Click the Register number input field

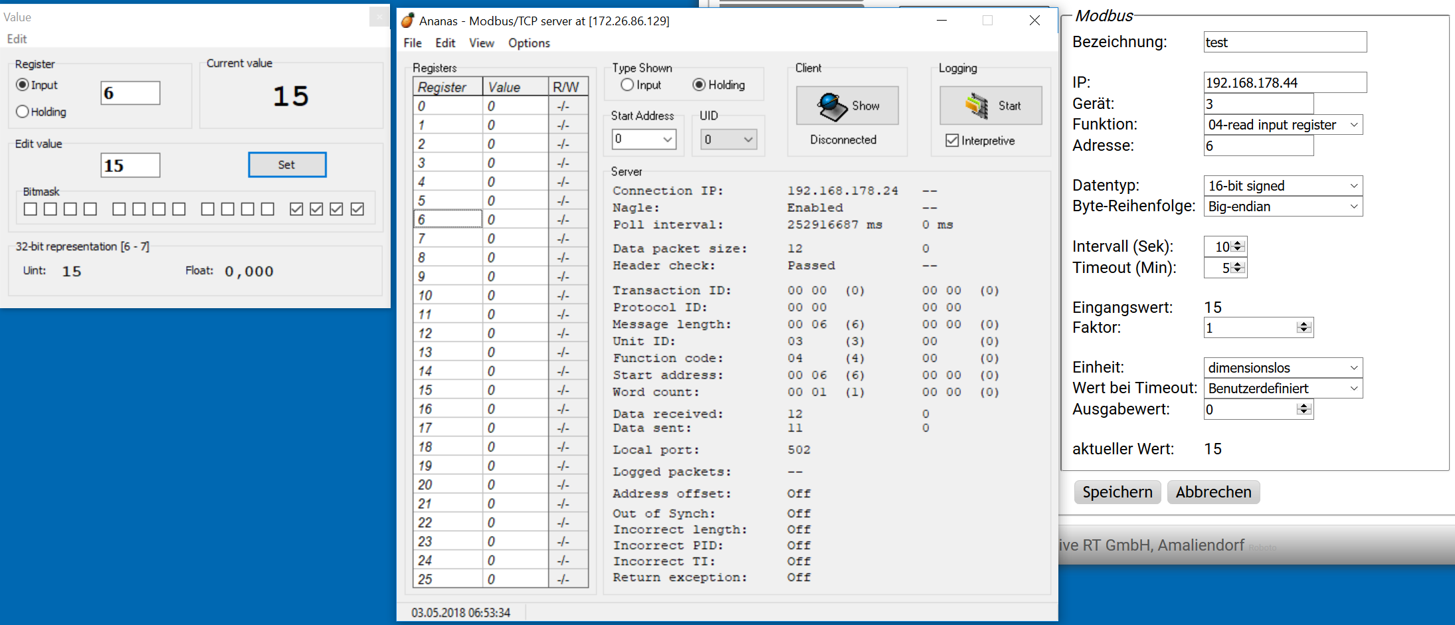coord(130,93)
